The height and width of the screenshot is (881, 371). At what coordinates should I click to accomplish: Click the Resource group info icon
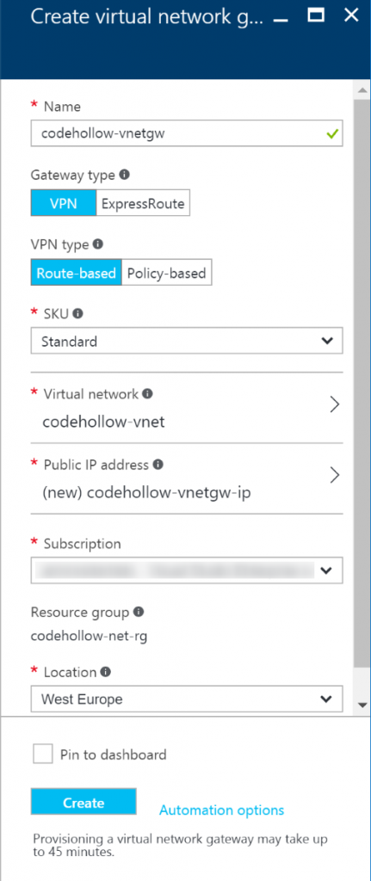(x=139, y=612)
